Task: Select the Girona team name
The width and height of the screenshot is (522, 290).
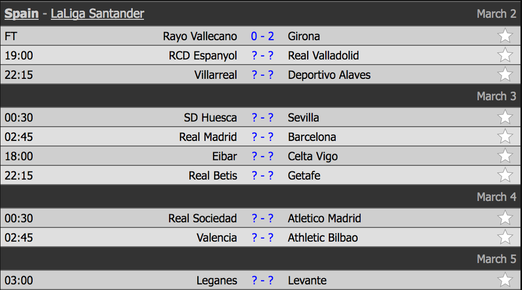Action: click(303, 36)
